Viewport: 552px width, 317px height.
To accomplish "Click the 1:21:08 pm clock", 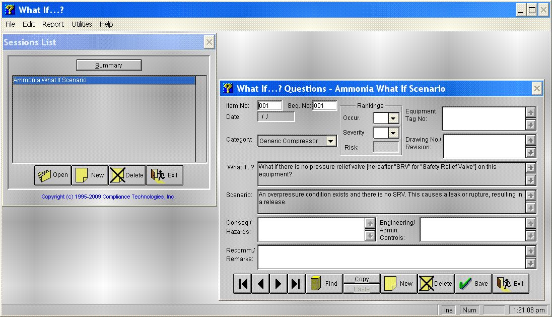I will pos(529,310).
